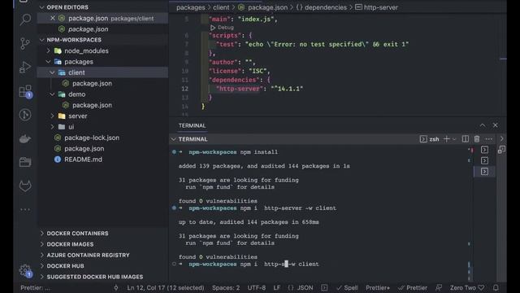The width and height of the screenshot is (520, 293).
Task: Change encoding via UTF-8 status entry
Action: tap(257, 287)
